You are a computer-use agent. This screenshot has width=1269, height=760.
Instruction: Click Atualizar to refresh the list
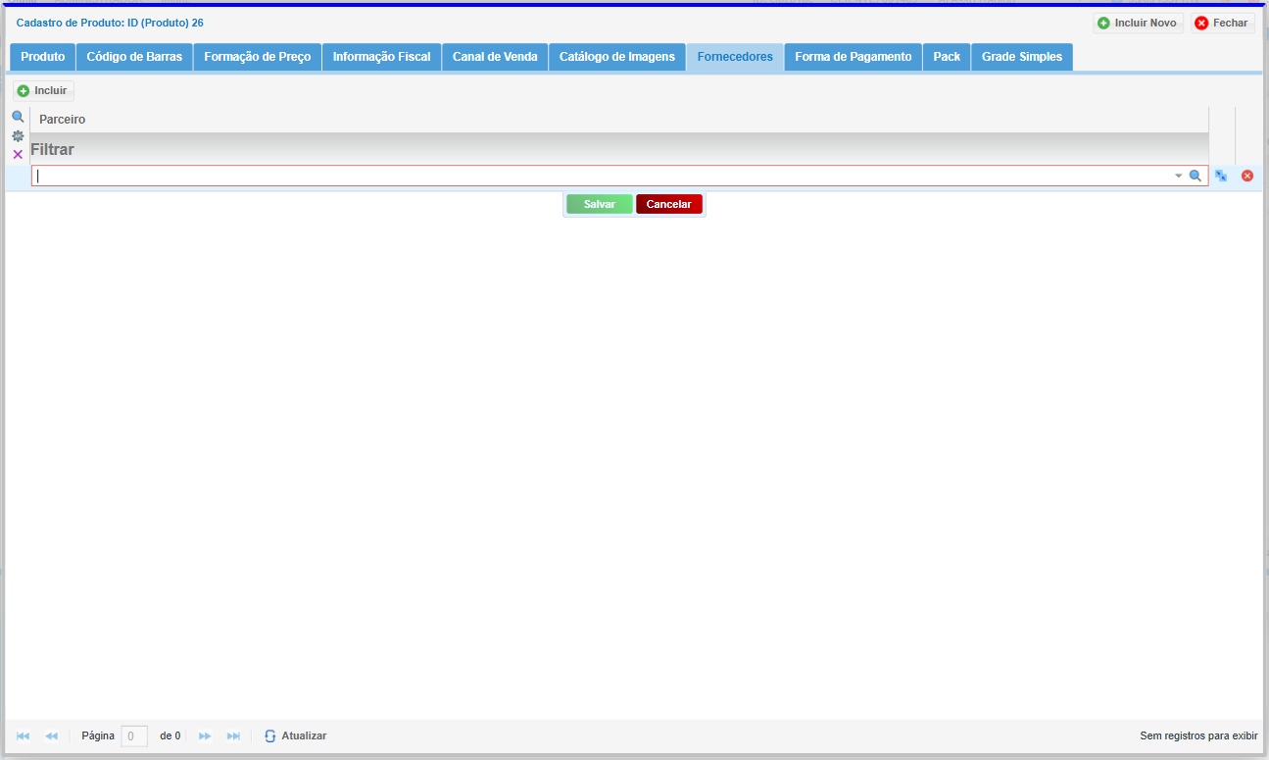tap(296, 735)
